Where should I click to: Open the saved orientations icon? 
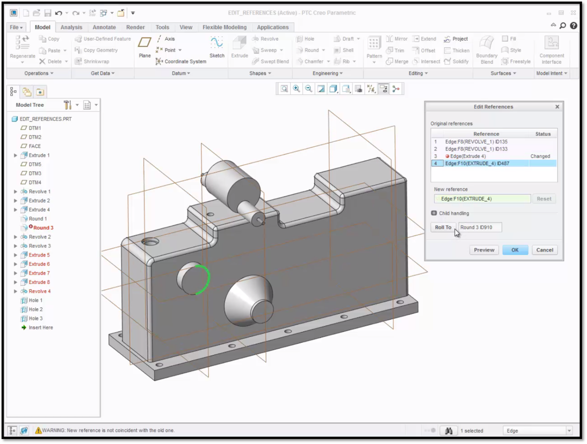346,89
